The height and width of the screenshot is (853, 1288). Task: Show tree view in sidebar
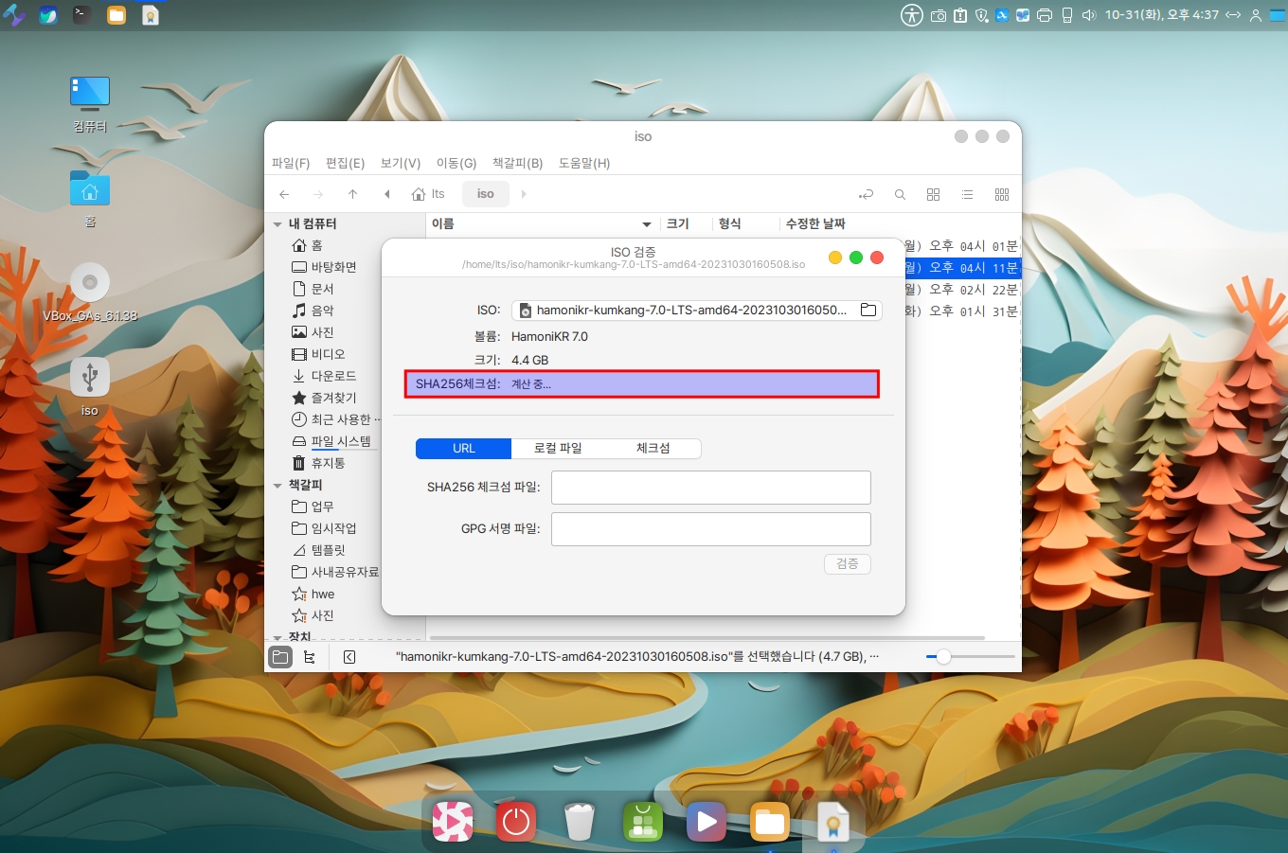310,657
